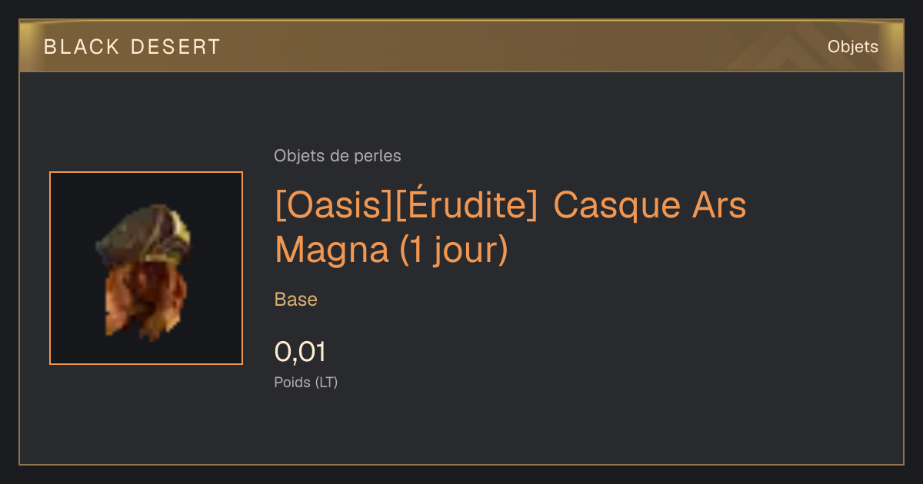This screenshot has width=923, height=484.
Task: Open the Objets section in header
Action: pos(852,47)
